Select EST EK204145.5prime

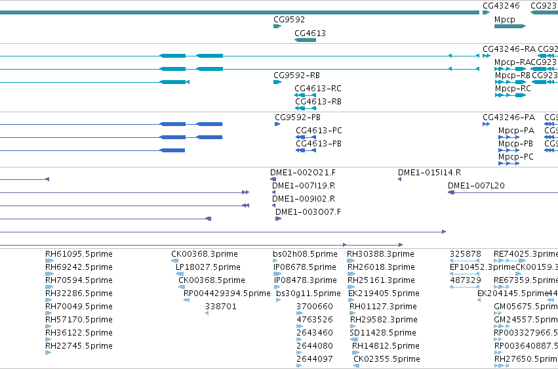pyautogui.click(x=513, y=293)
